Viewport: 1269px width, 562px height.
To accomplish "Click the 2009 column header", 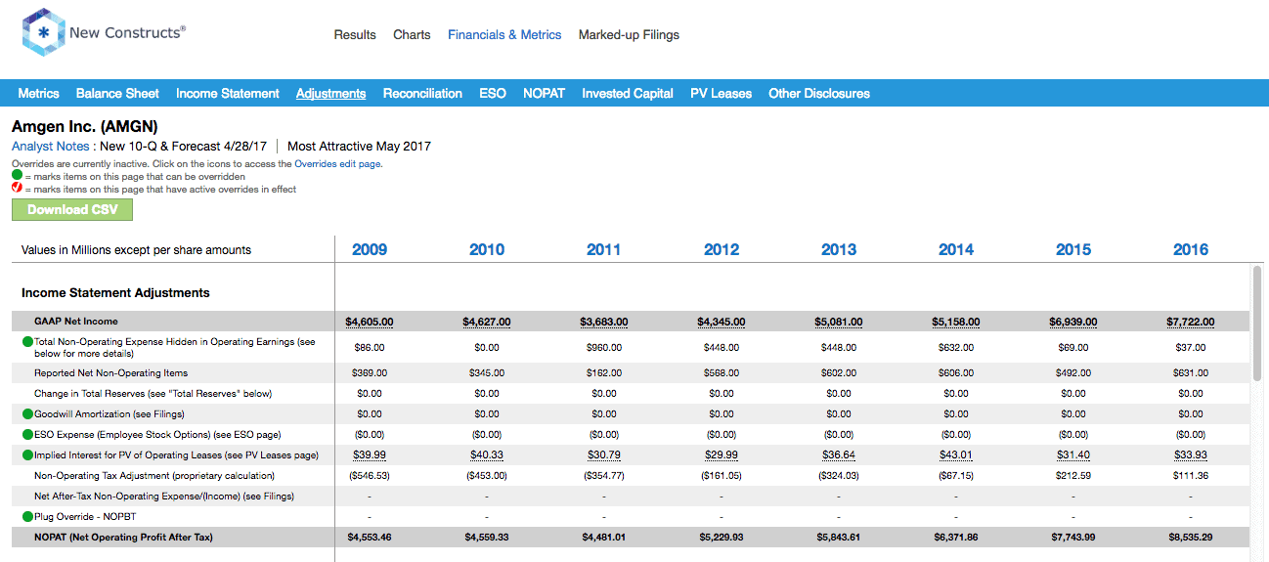I will (x=370, y=249).
